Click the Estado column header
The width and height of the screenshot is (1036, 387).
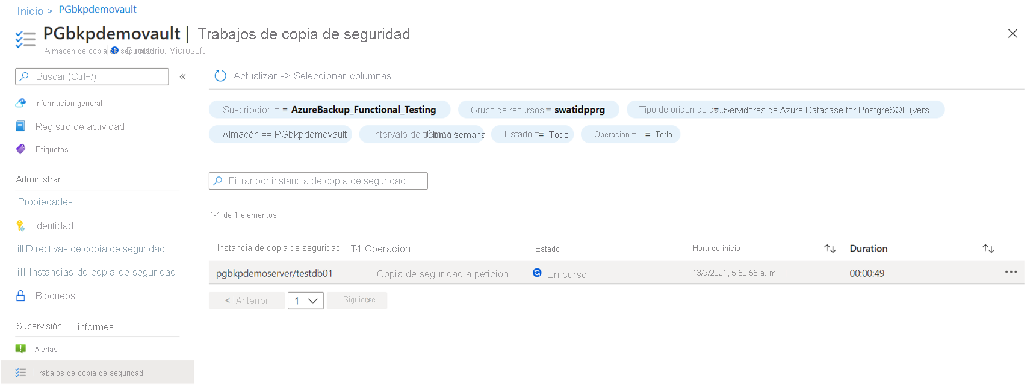[x=547, y=249]
